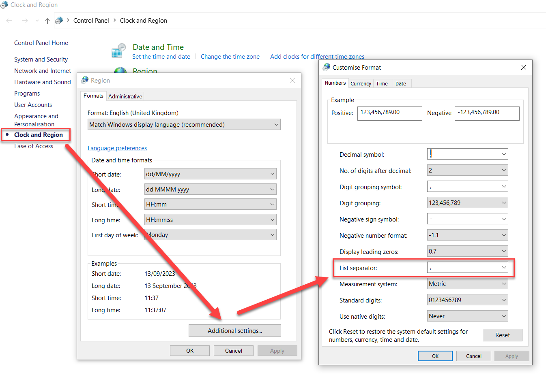546x377 pixels.
Task: Open recent locations chevron in navigation bar
Action: pyautogui.click(x=37, y=21)
